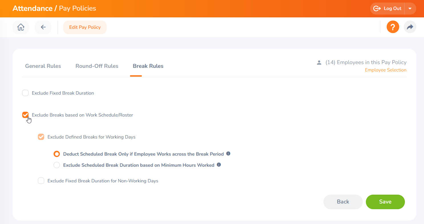Screen dimensions: 424x224
Task: Click the green Save button
Action: click(x=385, y=202)
